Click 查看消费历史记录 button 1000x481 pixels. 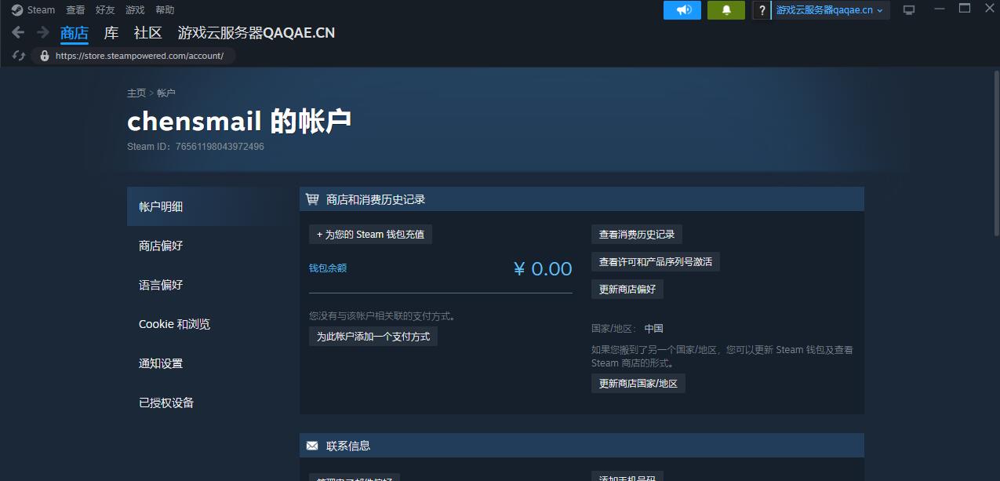click(637, 234)
